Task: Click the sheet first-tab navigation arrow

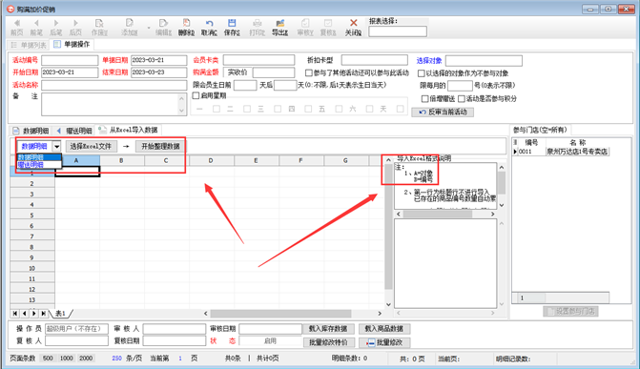Action: click(x=15, y=314)
